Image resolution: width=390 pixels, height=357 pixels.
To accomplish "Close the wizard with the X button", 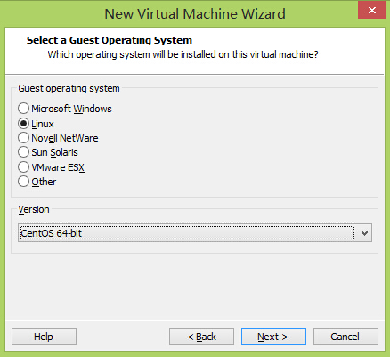I will (x=371, y=11).
